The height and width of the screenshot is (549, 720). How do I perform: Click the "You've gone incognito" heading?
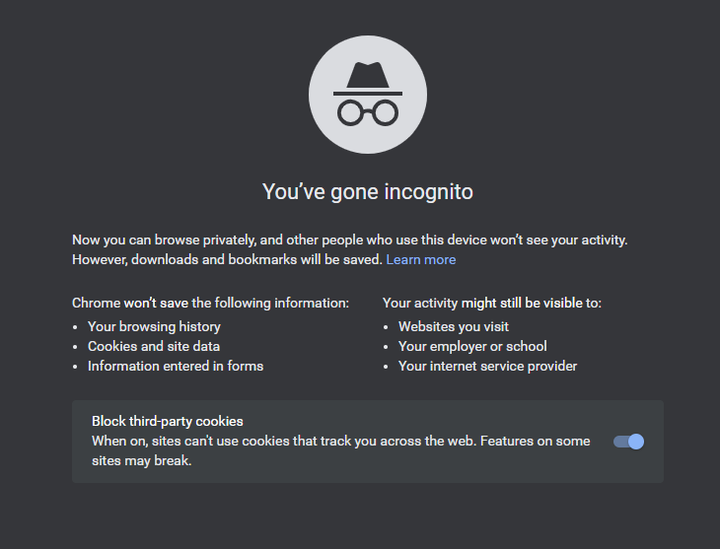tap(367, 191)
